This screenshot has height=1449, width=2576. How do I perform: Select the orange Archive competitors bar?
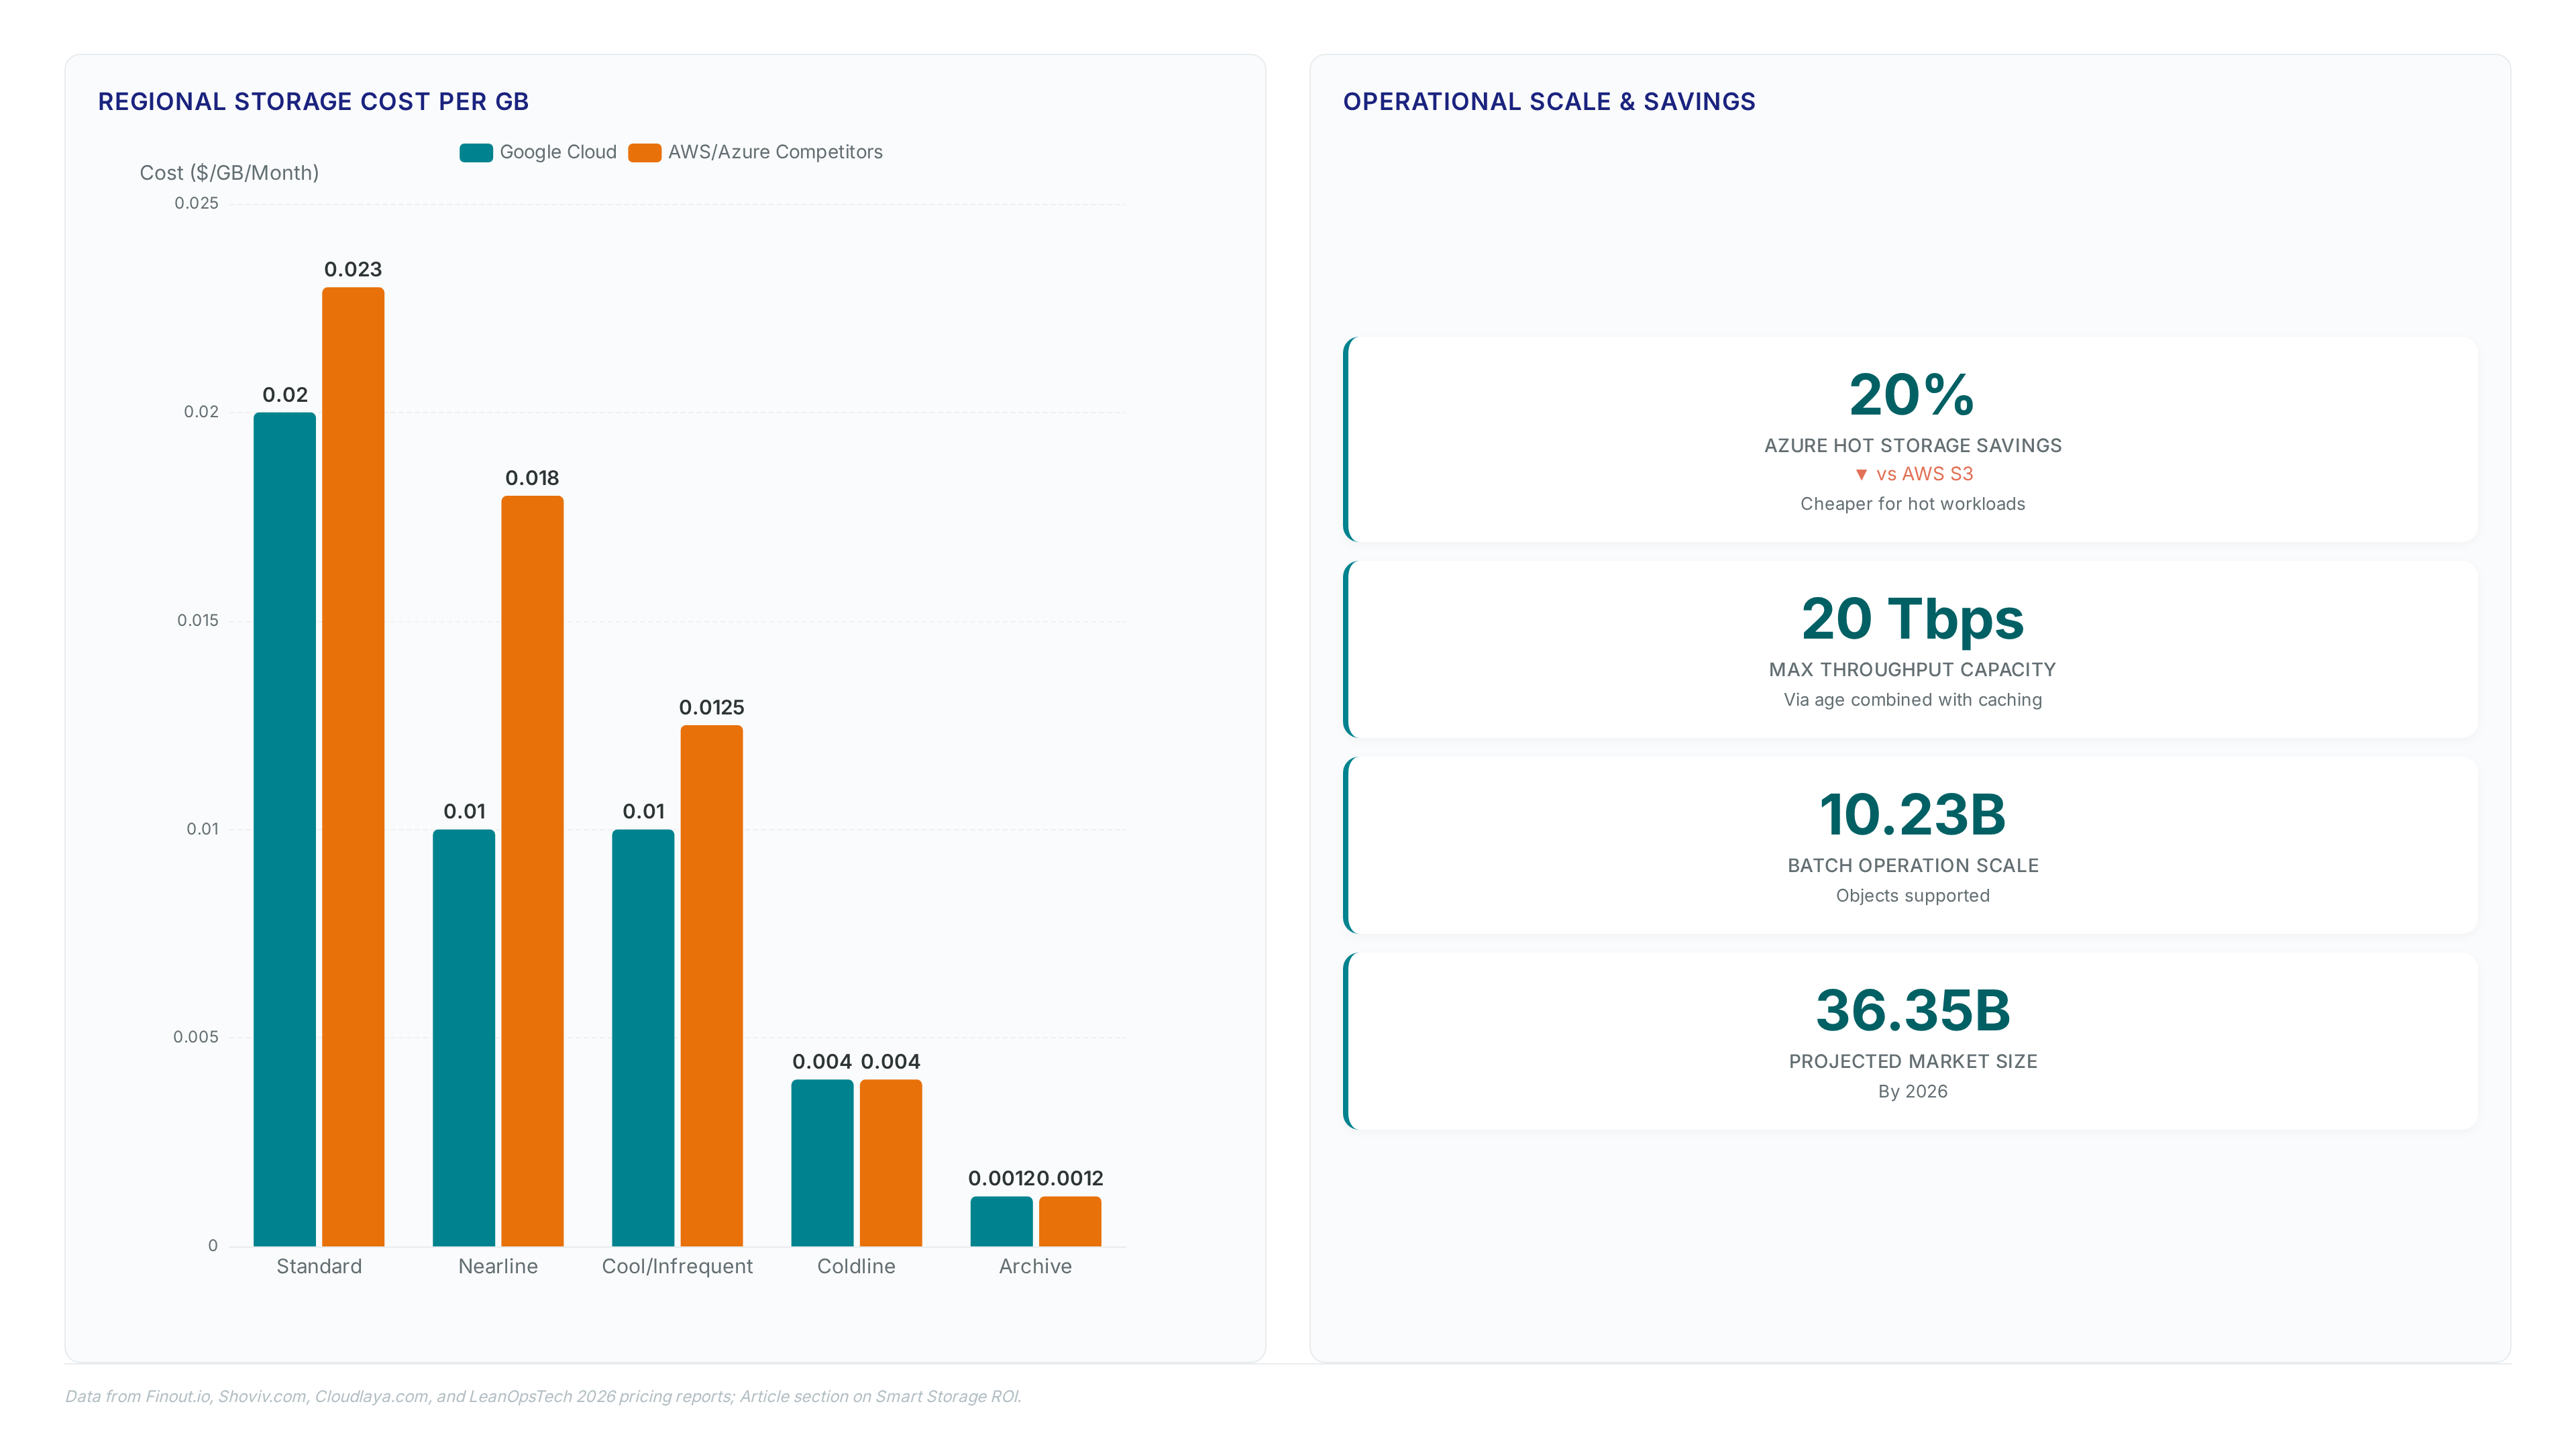(1070, 1221)
